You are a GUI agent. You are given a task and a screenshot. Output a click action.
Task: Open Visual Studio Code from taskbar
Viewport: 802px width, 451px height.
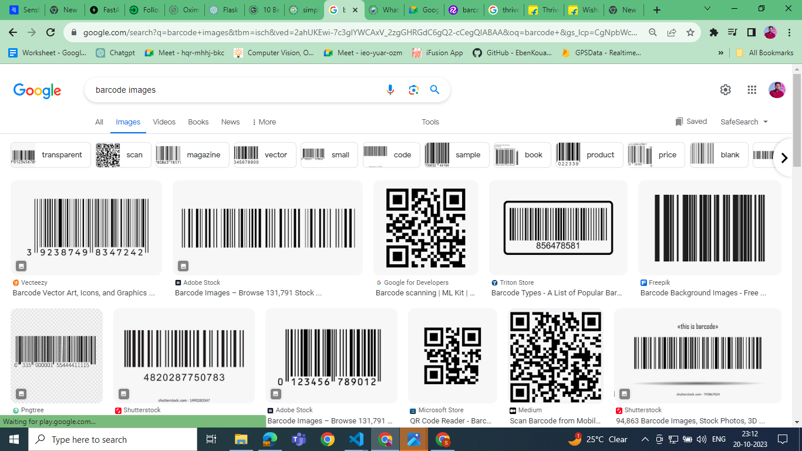click(356, 439)
